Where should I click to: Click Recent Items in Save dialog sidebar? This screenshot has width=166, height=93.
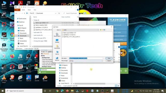57,35
